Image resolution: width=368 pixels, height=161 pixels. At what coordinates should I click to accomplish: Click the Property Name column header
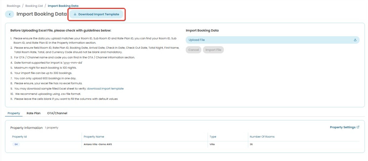(94, 137)
